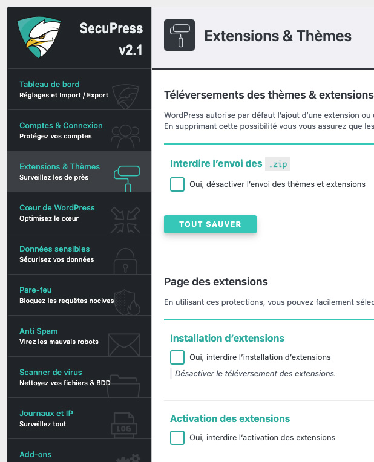Go to the Extensions & Thèmes sidebar section

(60, 166)
